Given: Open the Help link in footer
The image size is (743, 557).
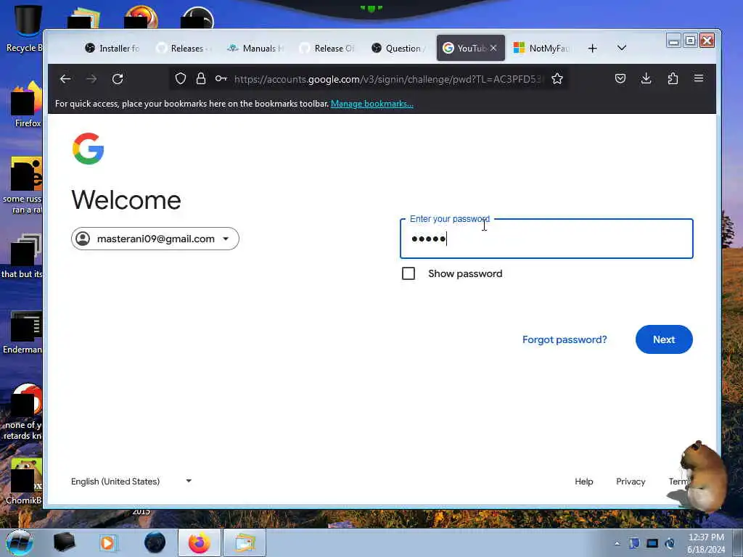Looking at the screenshot, I should click(584, 482).
